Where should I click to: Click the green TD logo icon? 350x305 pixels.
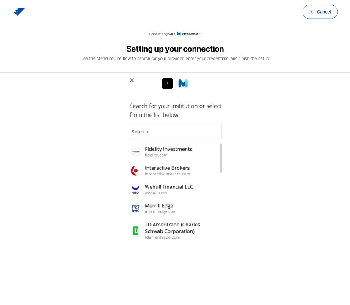(x=136, y=231)
